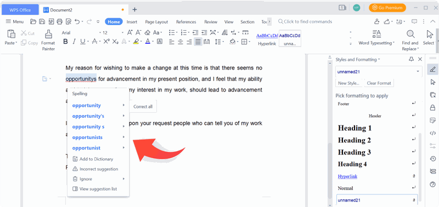439x207 pixels.
Task: Open the Borders grid icon
Action: (244, 42)
